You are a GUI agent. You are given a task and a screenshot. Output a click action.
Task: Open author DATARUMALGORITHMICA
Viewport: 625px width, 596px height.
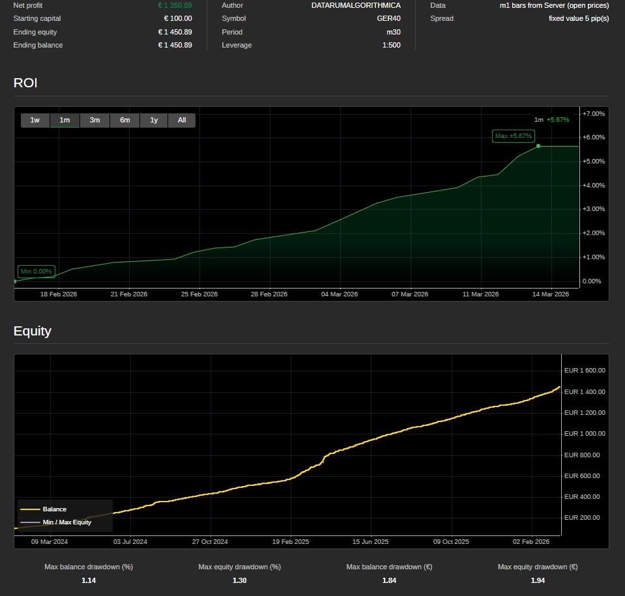point(356,5)
